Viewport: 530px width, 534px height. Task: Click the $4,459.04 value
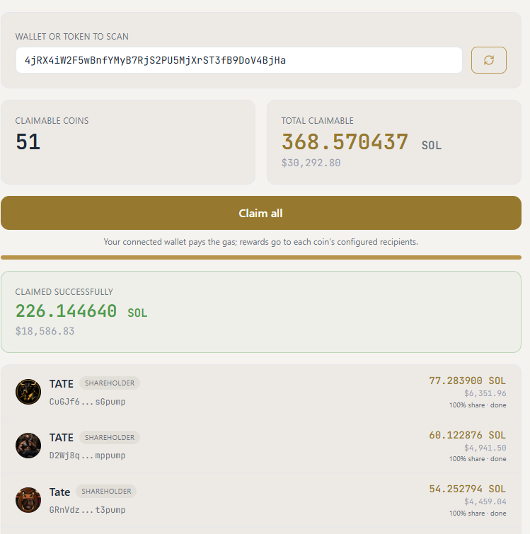click(485, 501)
